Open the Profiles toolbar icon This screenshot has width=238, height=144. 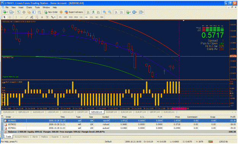[x=11, y=12]
